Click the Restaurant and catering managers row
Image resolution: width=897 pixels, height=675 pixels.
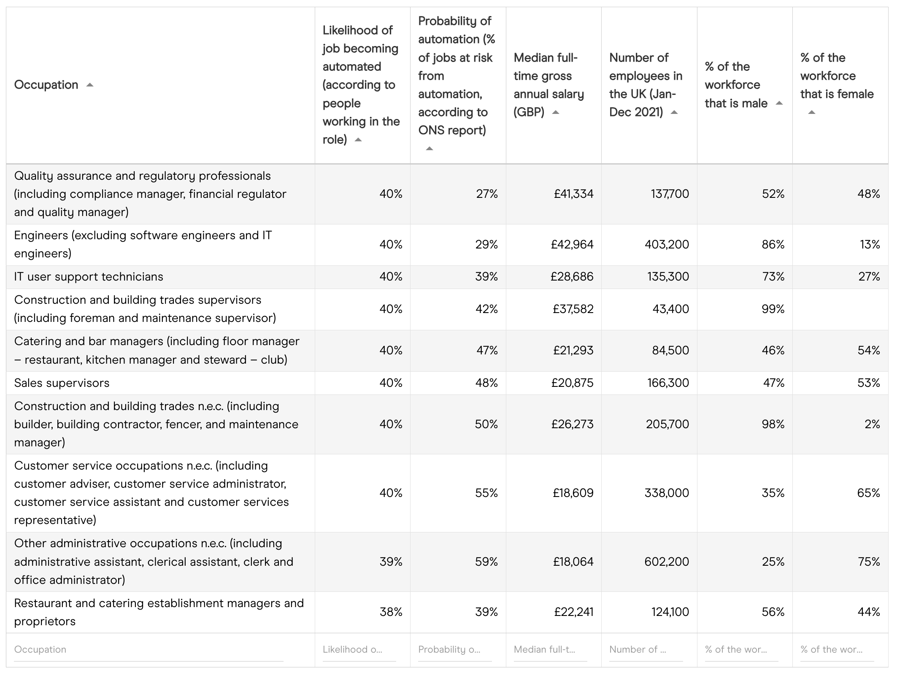447,613
